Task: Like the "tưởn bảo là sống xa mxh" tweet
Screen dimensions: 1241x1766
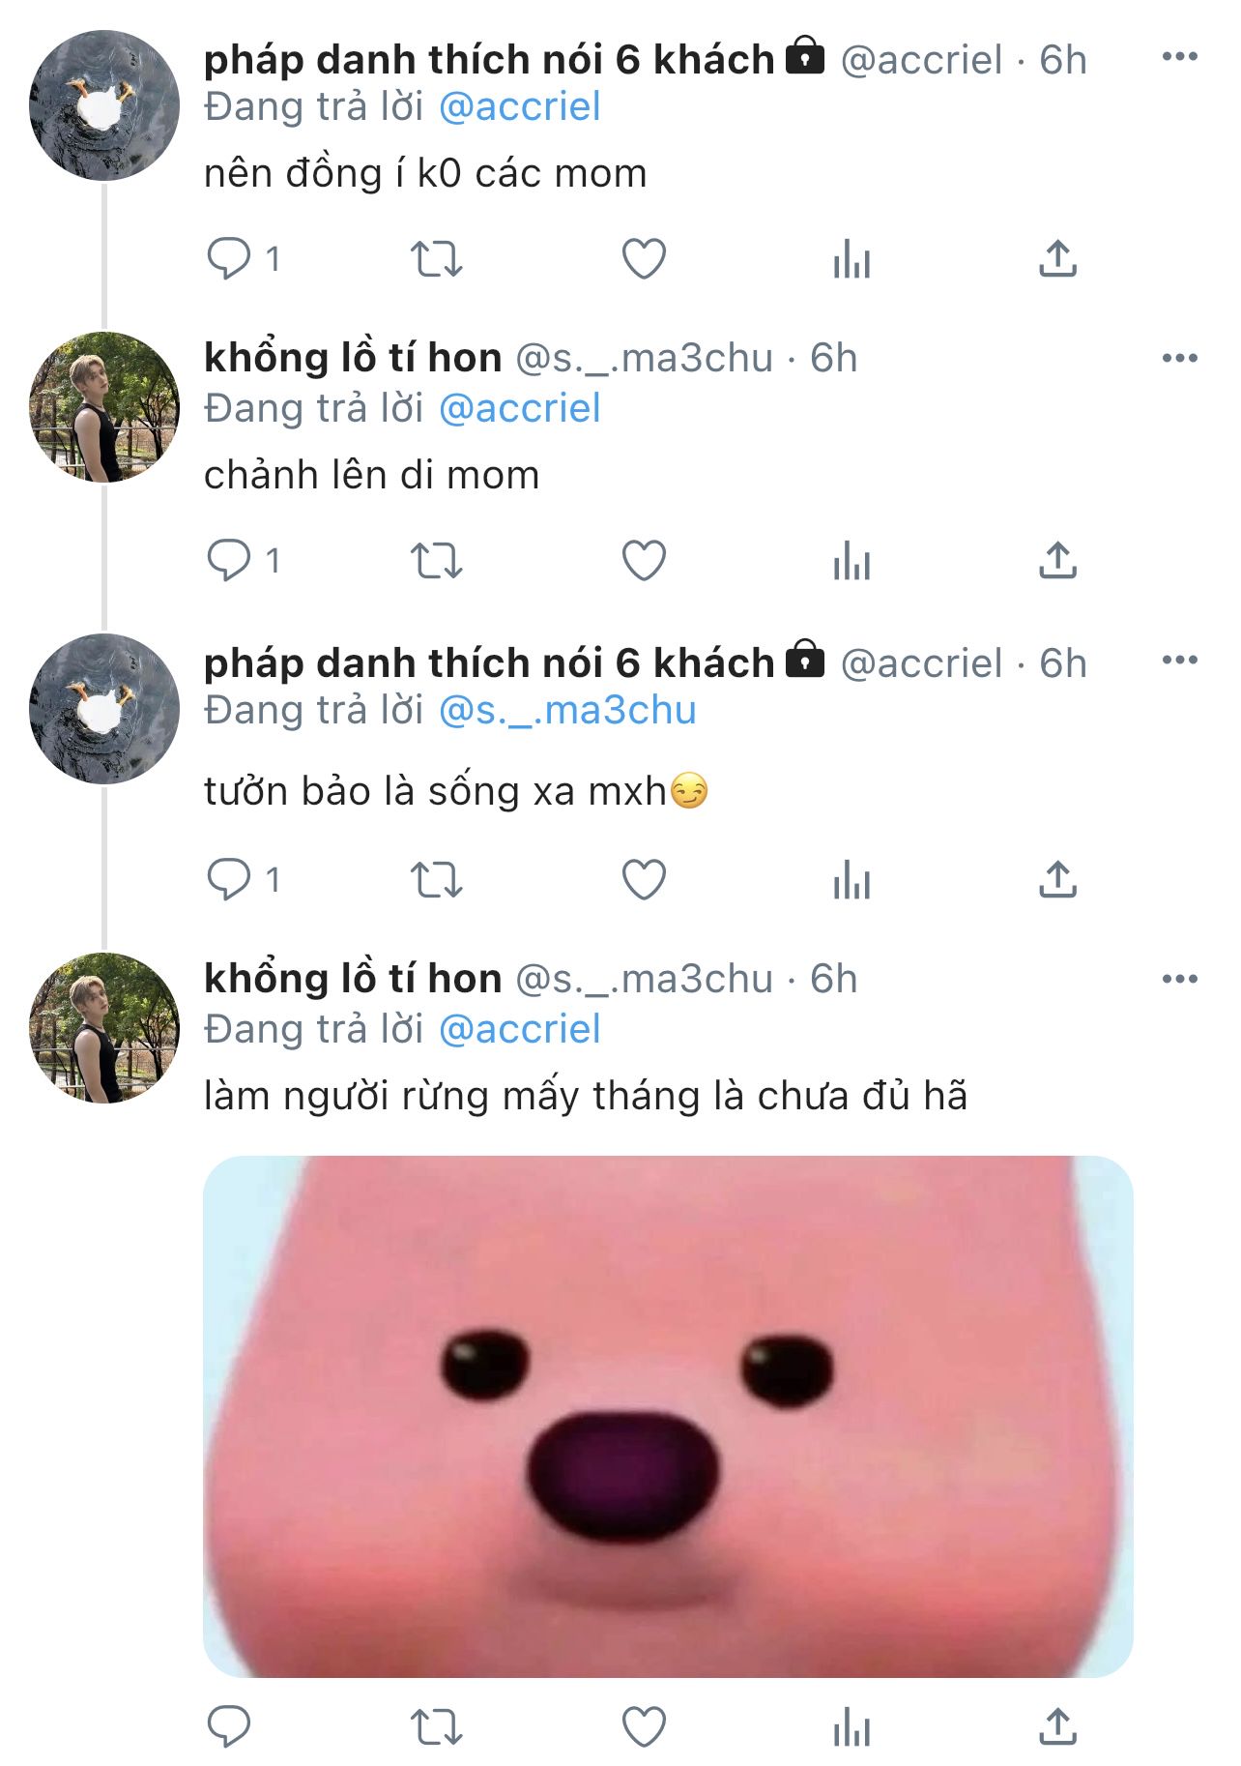Action: click(644, 880)
